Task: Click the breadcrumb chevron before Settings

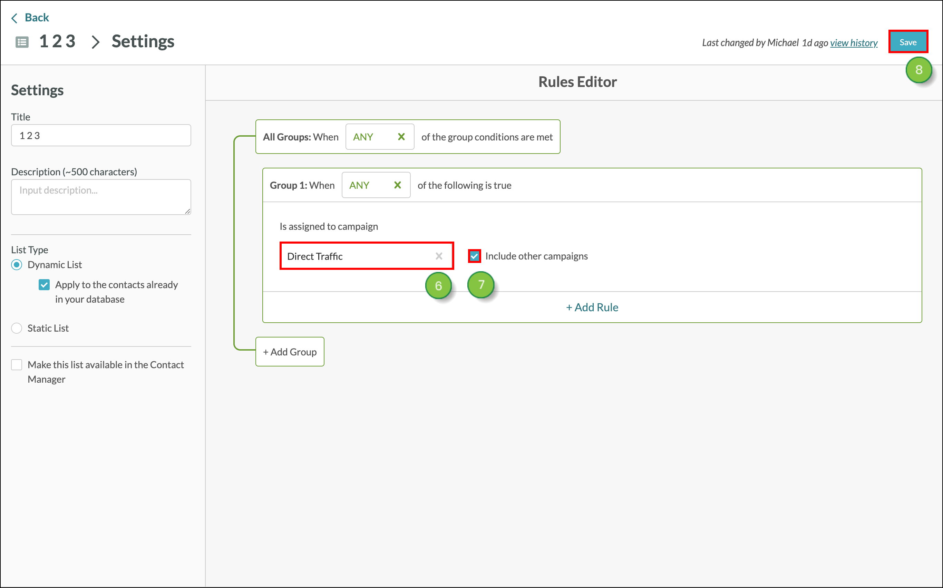Action: (95, 42)
